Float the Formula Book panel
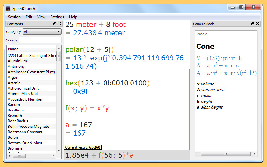This screenshot has height=167, width=267. click(253, 24)
